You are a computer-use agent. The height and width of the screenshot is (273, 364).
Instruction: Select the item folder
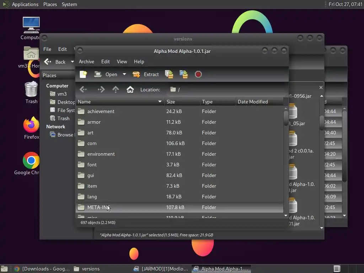[180, 186]
